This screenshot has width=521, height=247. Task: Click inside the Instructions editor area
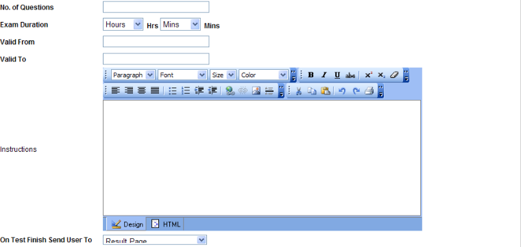click(262, 158)
